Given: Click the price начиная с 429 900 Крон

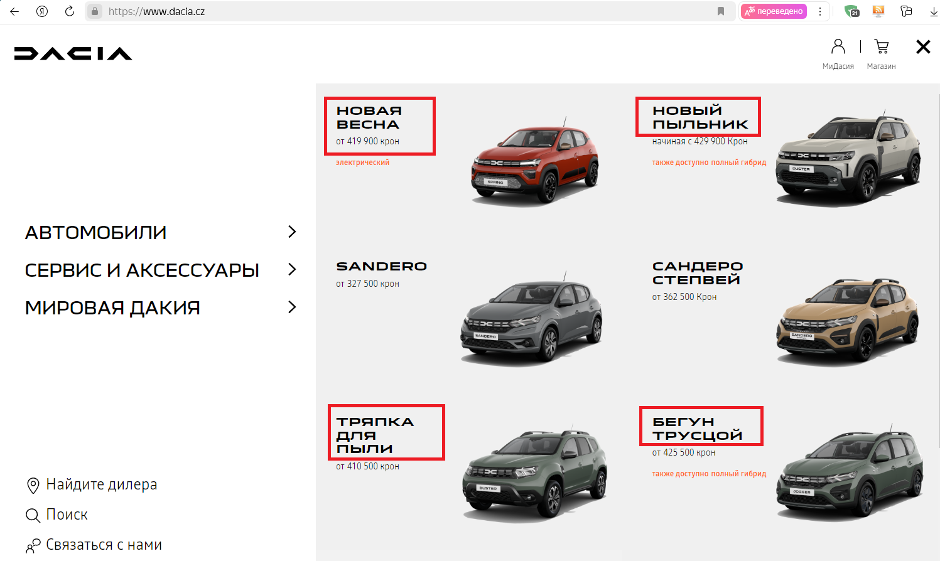Looking at the screenshot, I should coord(700,141).
